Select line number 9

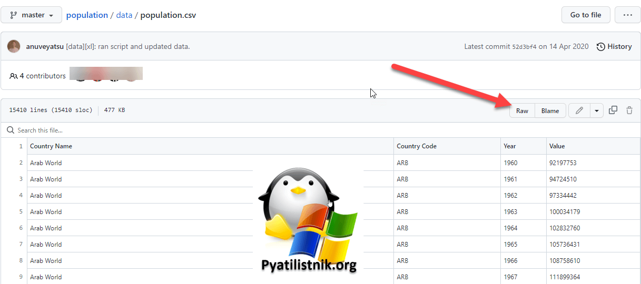[21, 277]
